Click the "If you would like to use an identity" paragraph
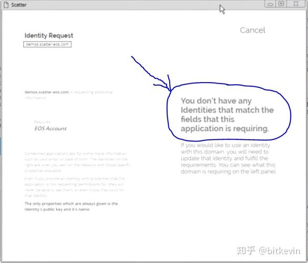This screenshot has width=308, height=263. (228, 158)
